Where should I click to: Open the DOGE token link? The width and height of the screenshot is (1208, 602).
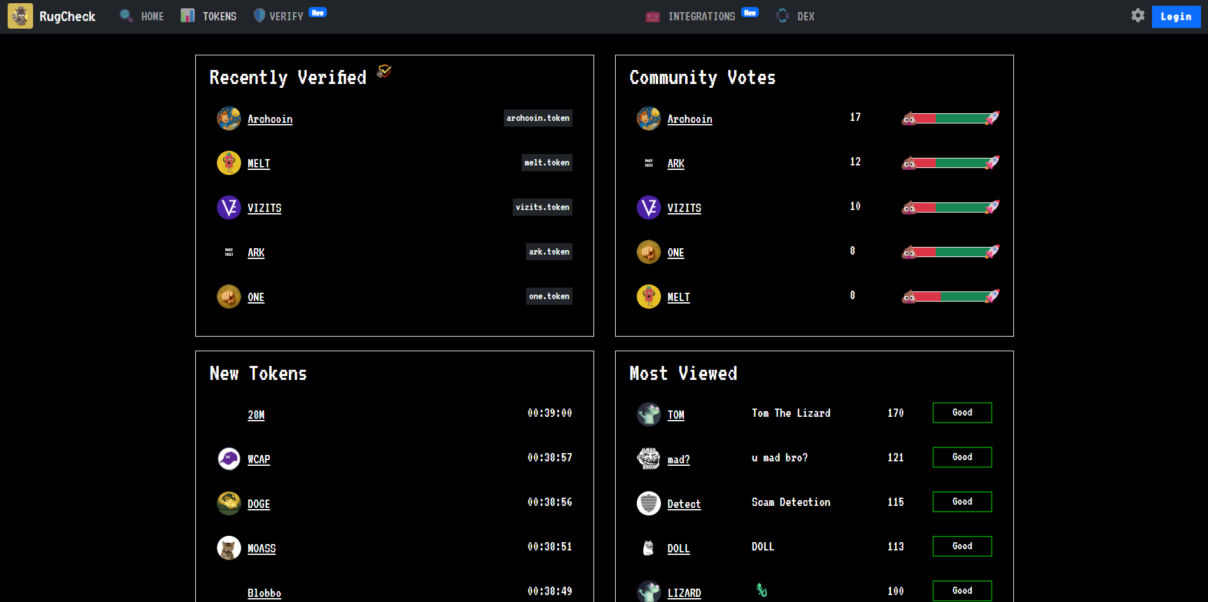click(x=258, y=504)
